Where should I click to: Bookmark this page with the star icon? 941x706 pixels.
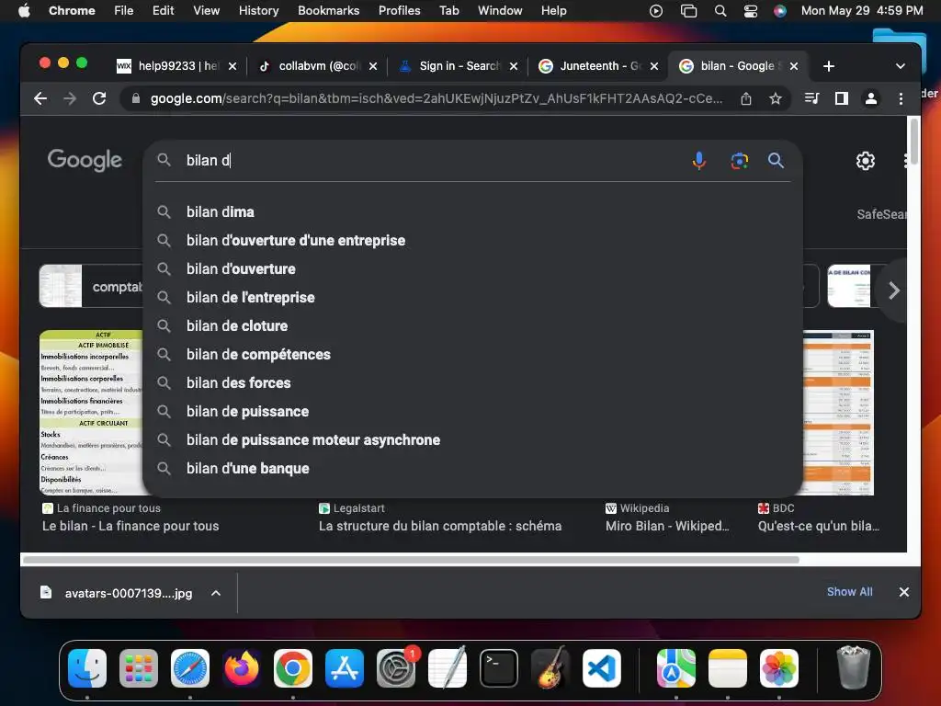[776, 98]
